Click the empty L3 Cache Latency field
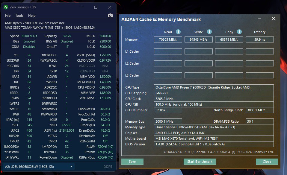287x175 pixels. (x=259, y=75)
